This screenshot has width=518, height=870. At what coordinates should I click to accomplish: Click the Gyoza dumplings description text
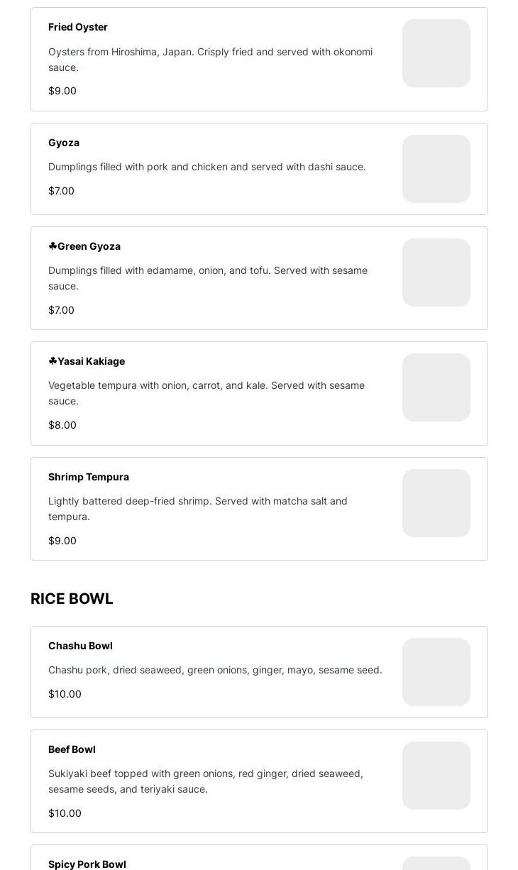207,167
